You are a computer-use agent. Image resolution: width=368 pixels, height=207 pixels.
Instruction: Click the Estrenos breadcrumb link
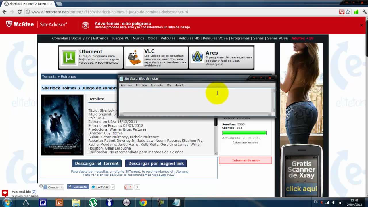[x=68, y=77]
